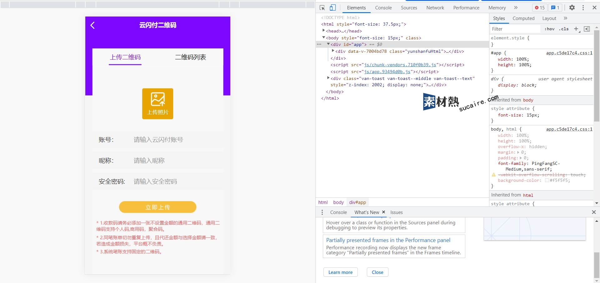Click the Styles Filter input
The image size is (600, 283).
tap(515, 29)
